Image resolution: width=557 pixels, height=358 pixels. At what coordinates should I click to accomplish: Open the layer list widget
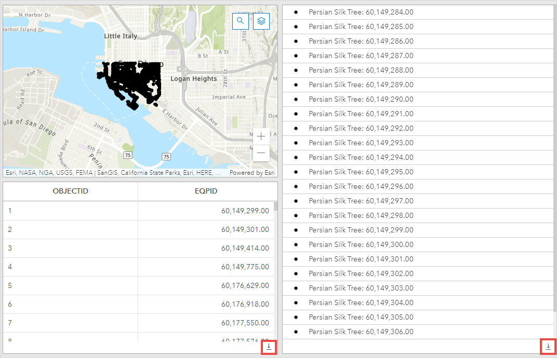(261, 21)
